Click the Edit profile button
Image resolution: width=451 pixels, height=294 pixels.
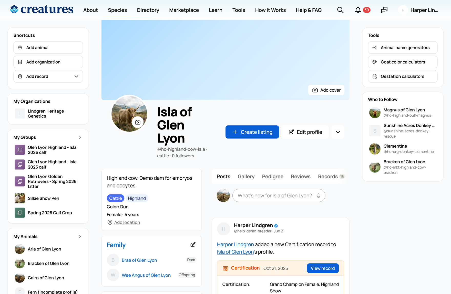pyautogui.click(x=305, y=132)
